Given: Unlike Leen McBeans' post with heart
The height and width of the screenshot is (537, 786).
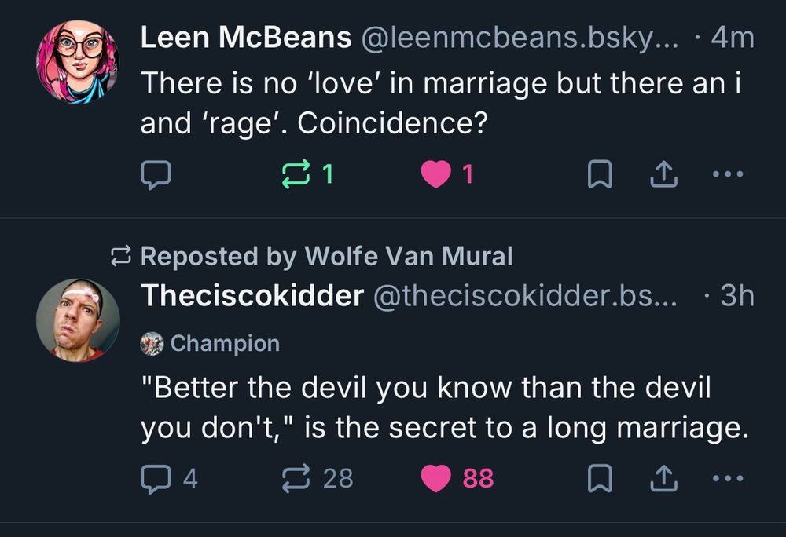Looking at the screenshot, I should [x=435, y=174].
